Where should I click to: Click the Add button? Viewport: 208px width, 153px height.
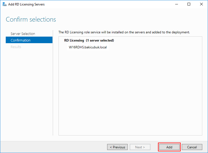pyautogui.click(x=169, y=147)
